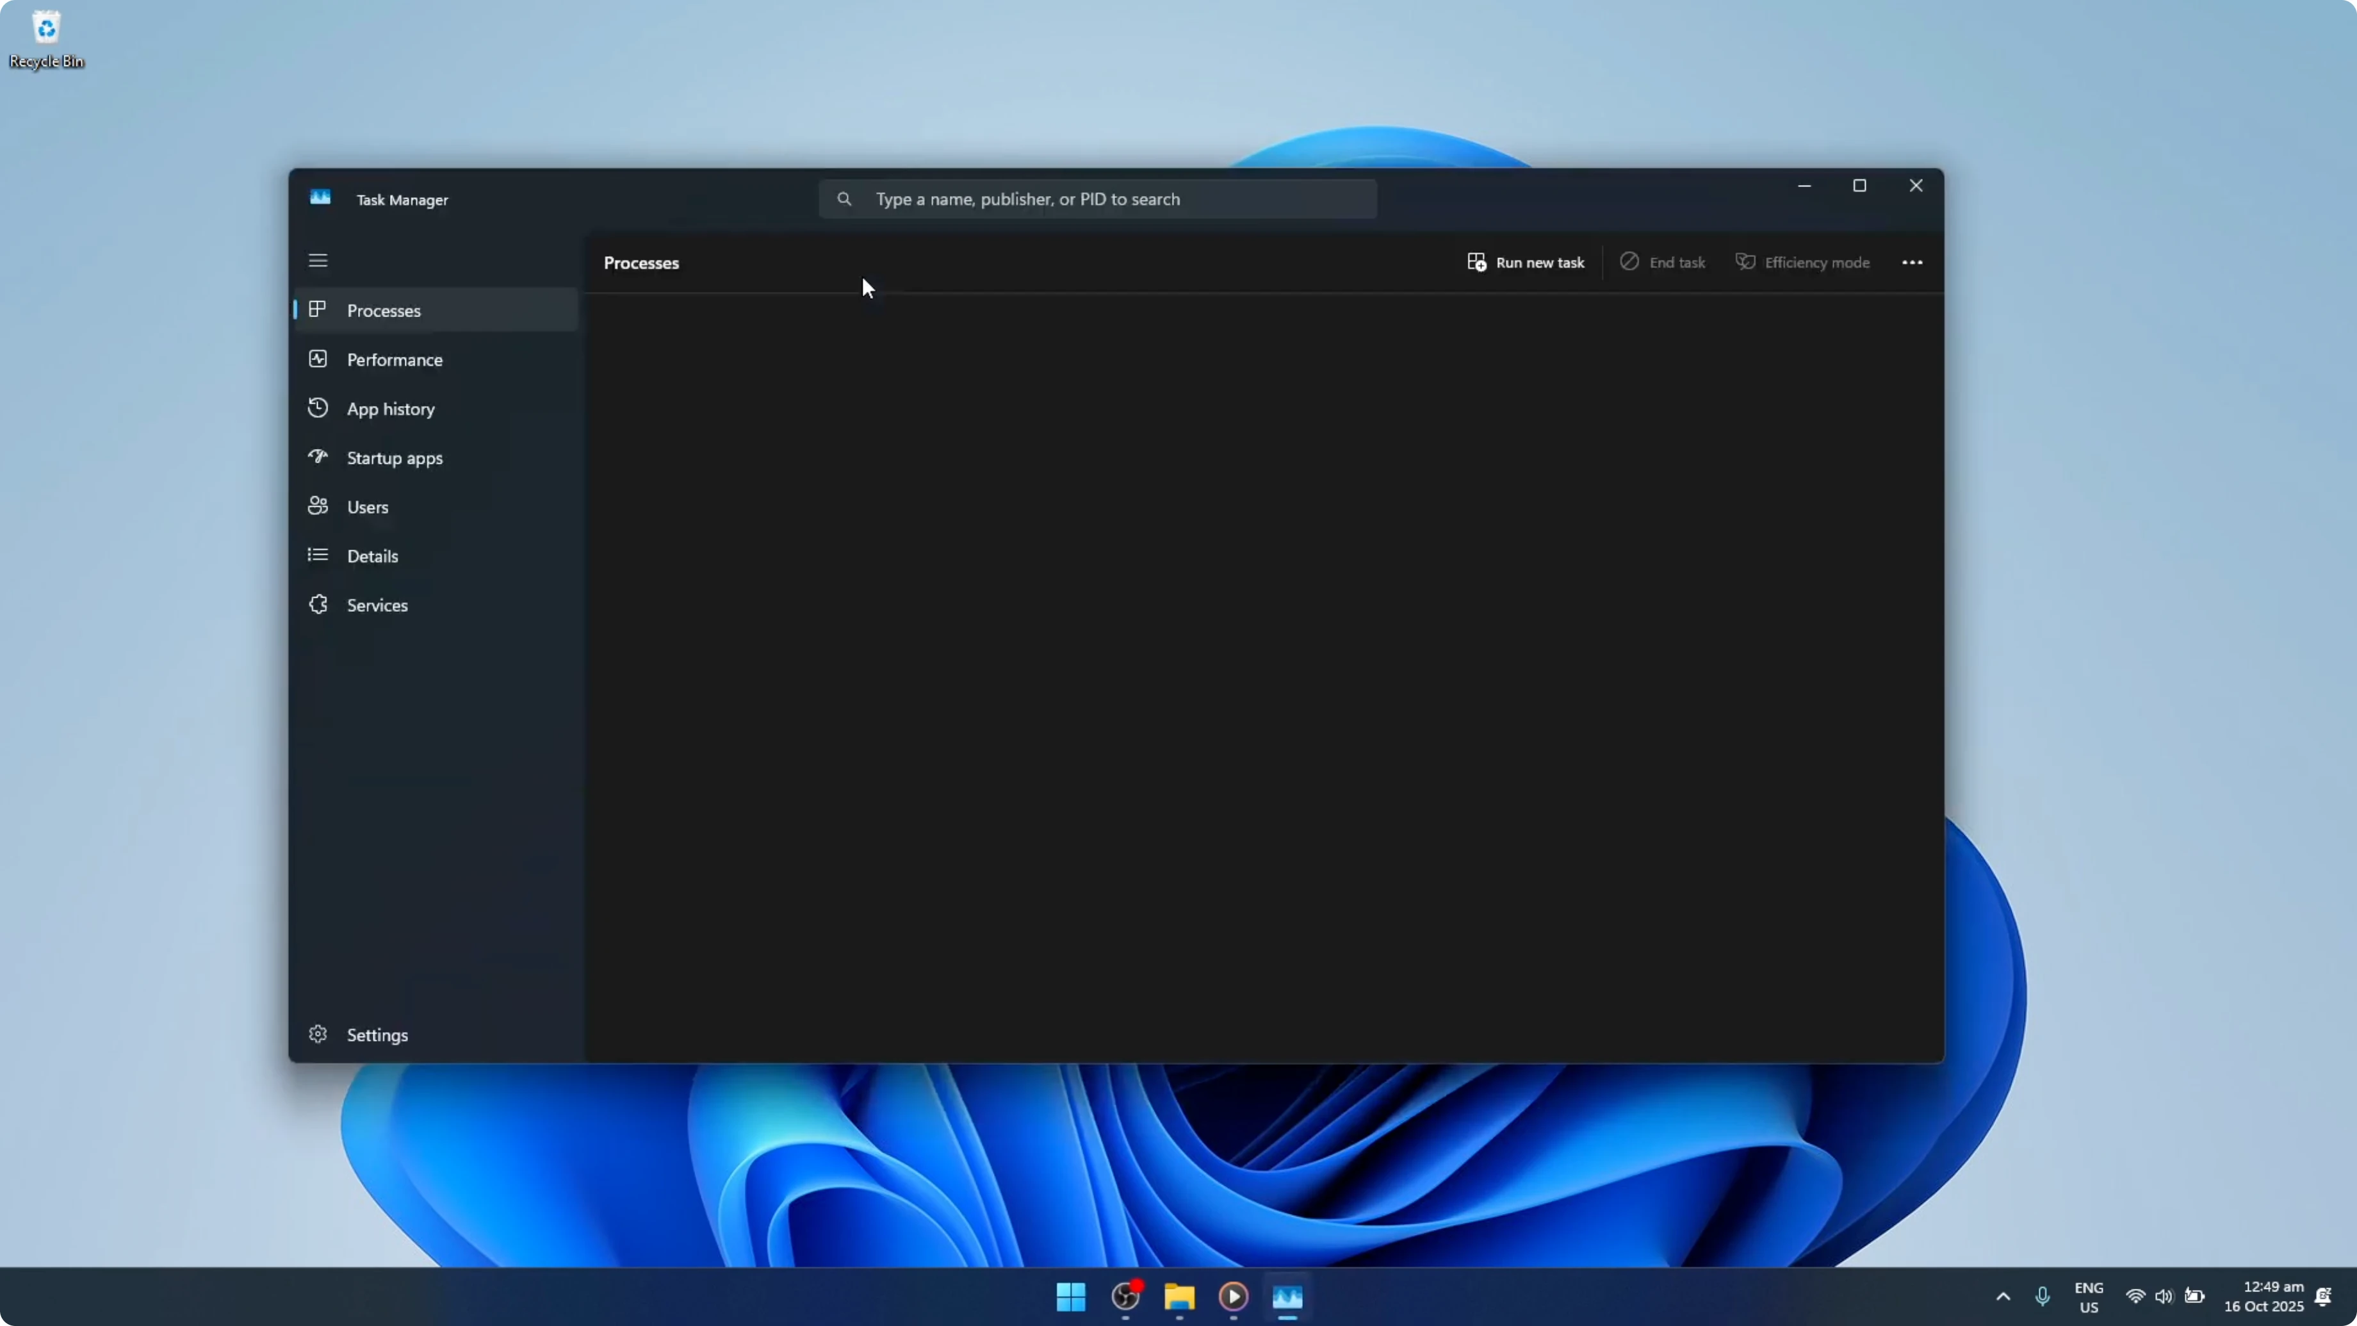Click the Settings gear icon

coord(318,1034)
